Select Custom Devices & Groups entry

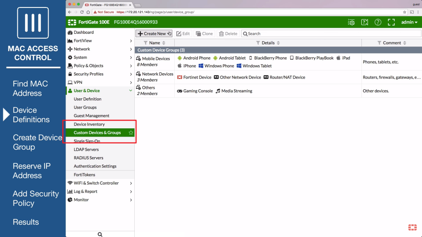click(x=100, y=132)
